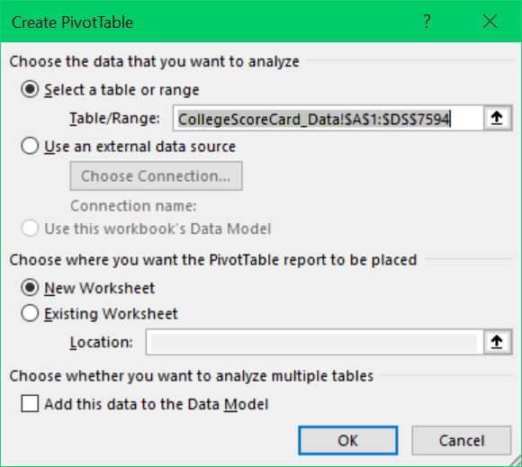
Task: Collapse dialog using Table/Range selector arrow
Action: pyautogui.click(x=497, y=118)
